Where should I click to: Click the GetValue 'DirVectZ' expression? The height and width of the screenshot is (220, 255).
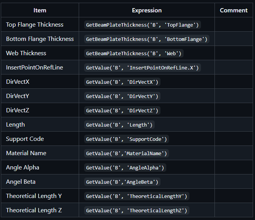pos(122,111)
